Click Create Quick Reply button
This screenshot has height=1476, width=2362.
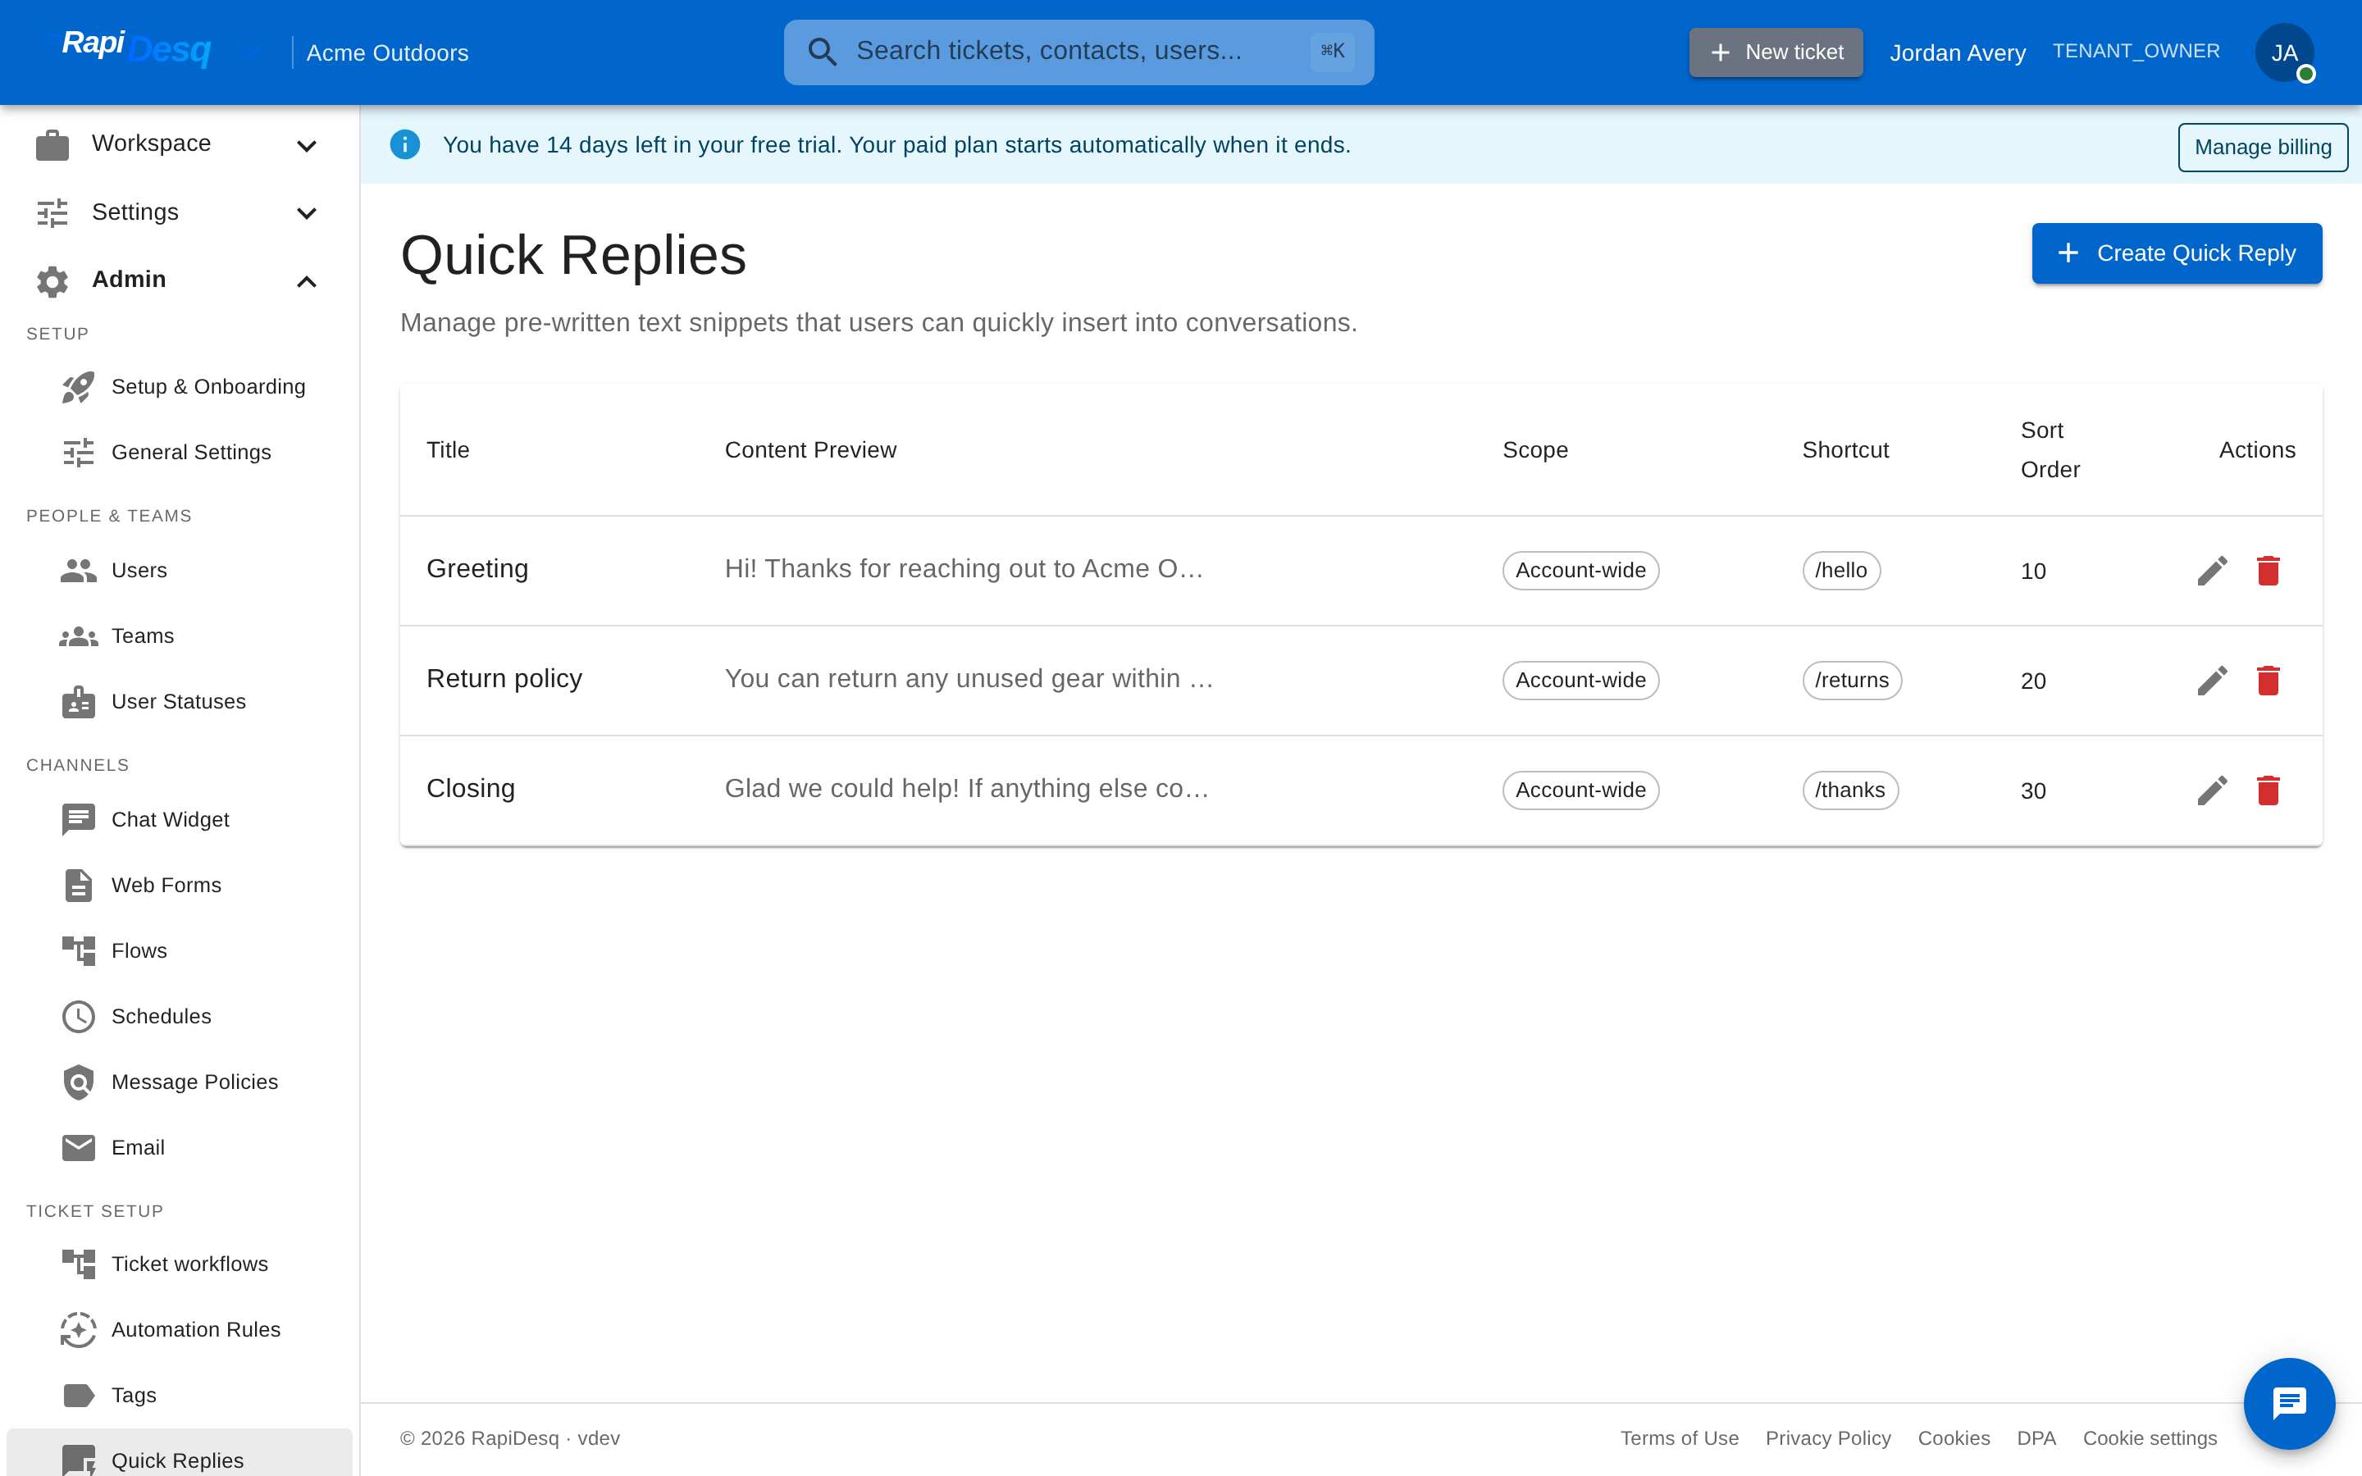2177,254
